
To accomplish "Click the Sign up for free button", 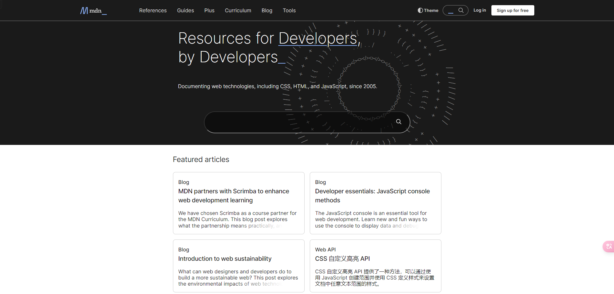I will 513,10.
